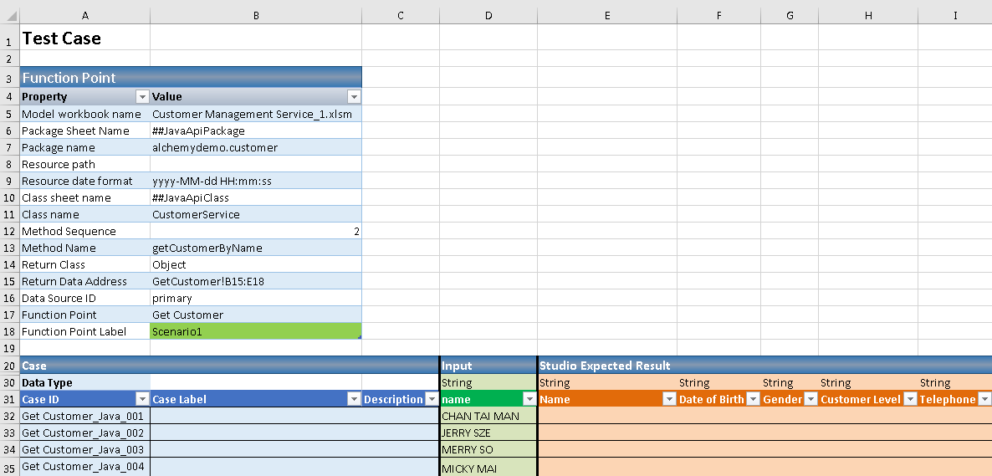Select the row 18 header
992x476 pixels.
tap(9, 332)
